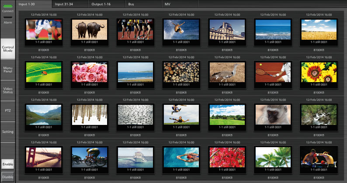Viewport: 347px width, 183px height.
Task: Click the Control Mode sidebar button
Action: pos(7,48)
